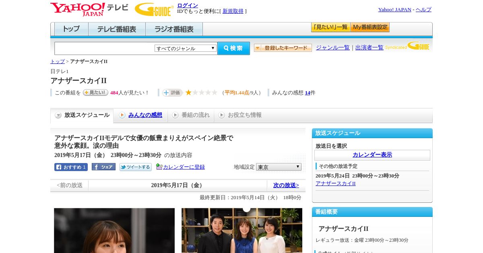This screenshot has height=253, width=483.
Task: Go to Yahoo! JAPAN link
Action: (394, 10)
